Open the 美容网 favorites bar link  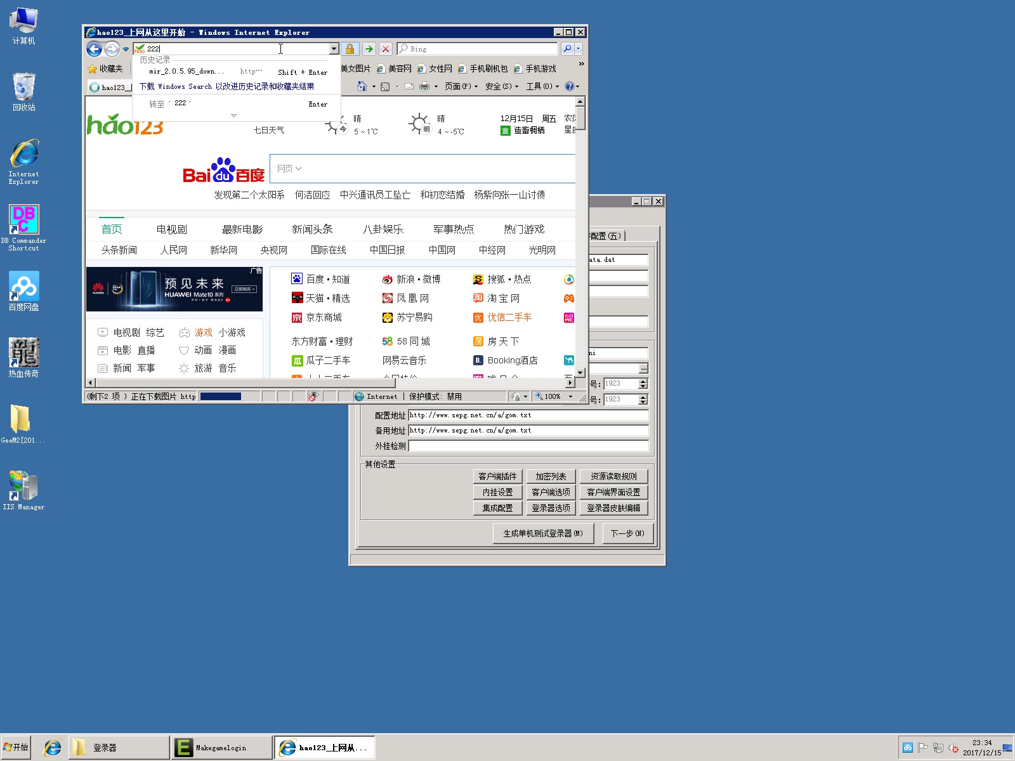pyautogui.click(x=394, y=68)
